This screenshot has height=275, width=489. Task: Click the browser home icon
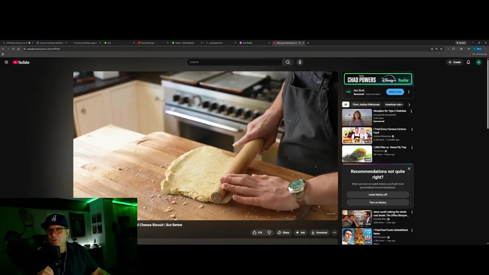(x=18, y=49)
